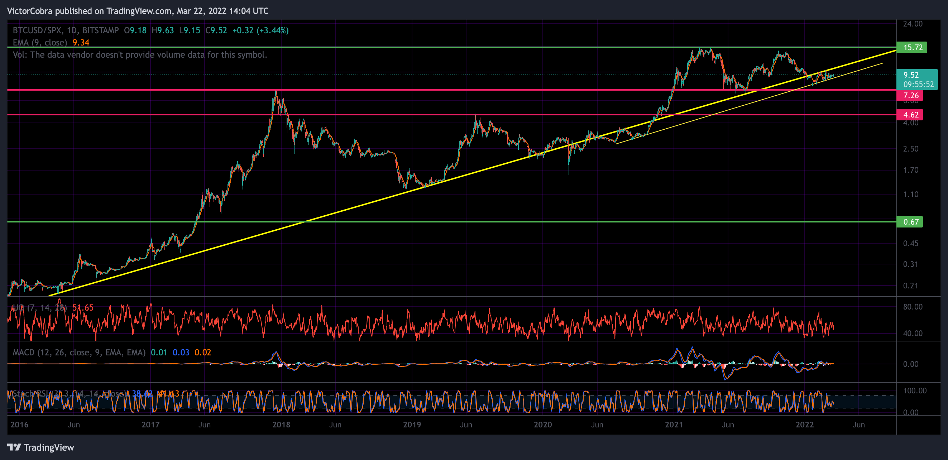Image resolution: width=948 pixels, height=460 pixels.
Task: Click the 2017 time axis label
Action: point(150,425)
